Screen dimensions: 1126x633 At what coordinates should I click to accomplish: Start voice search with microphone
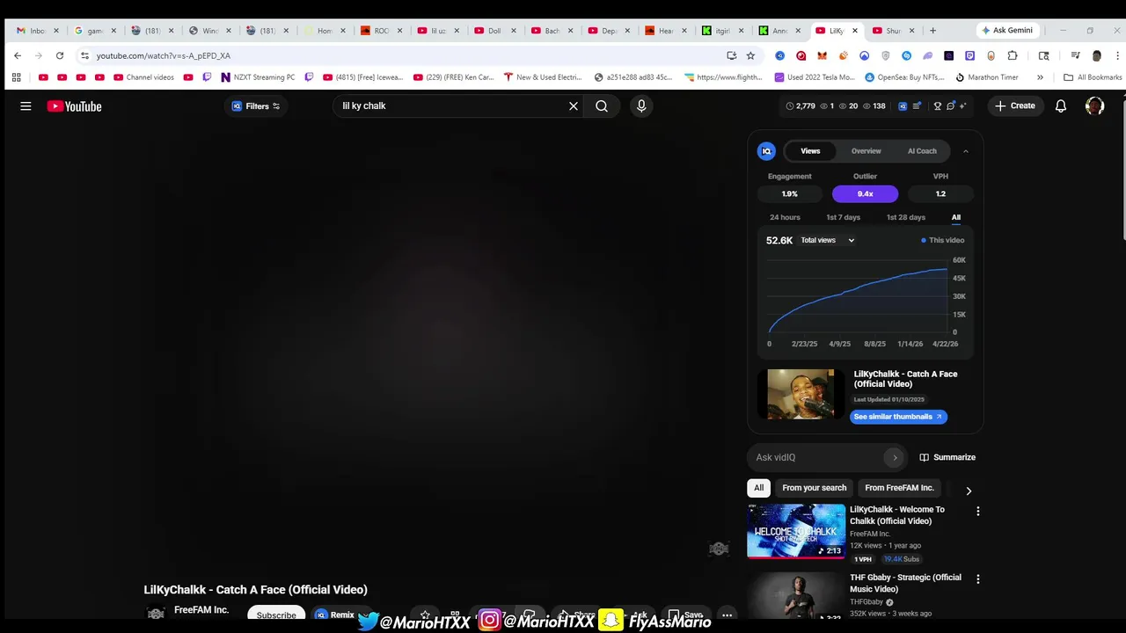coord(641,106)
